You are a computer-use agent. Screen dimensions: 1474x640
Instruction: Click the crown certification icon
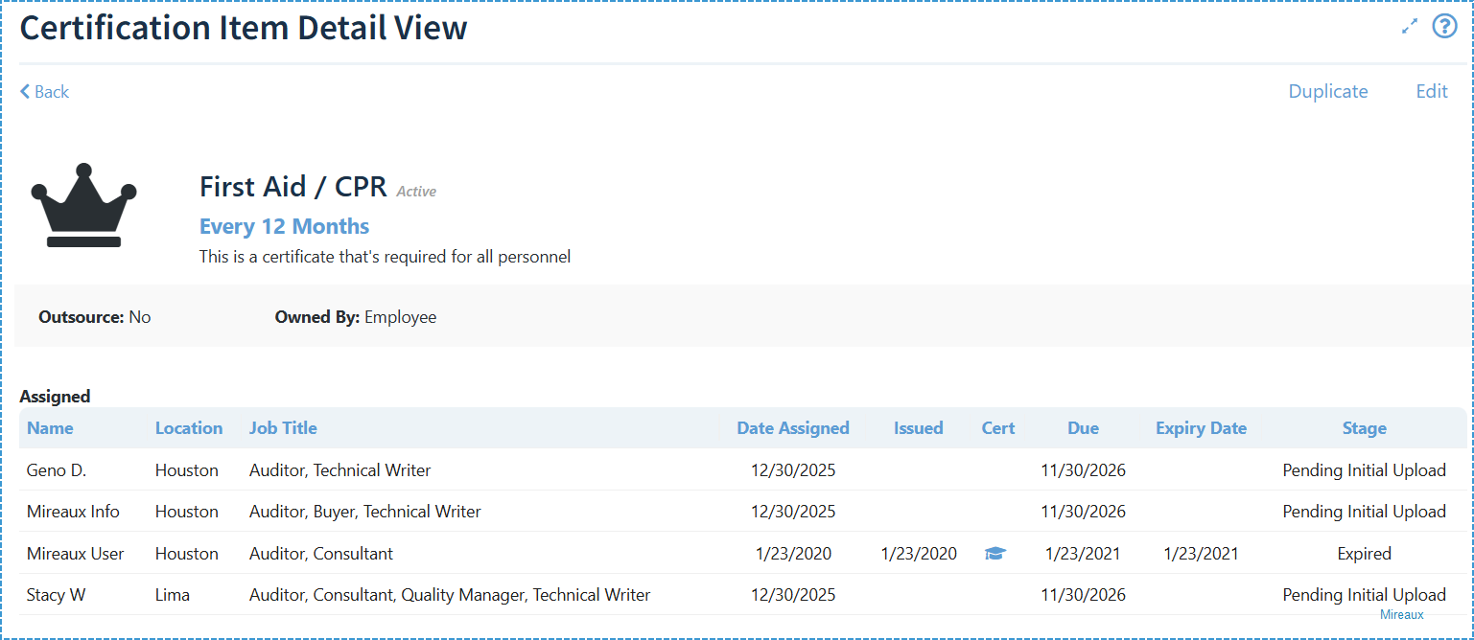click(83, 205)
